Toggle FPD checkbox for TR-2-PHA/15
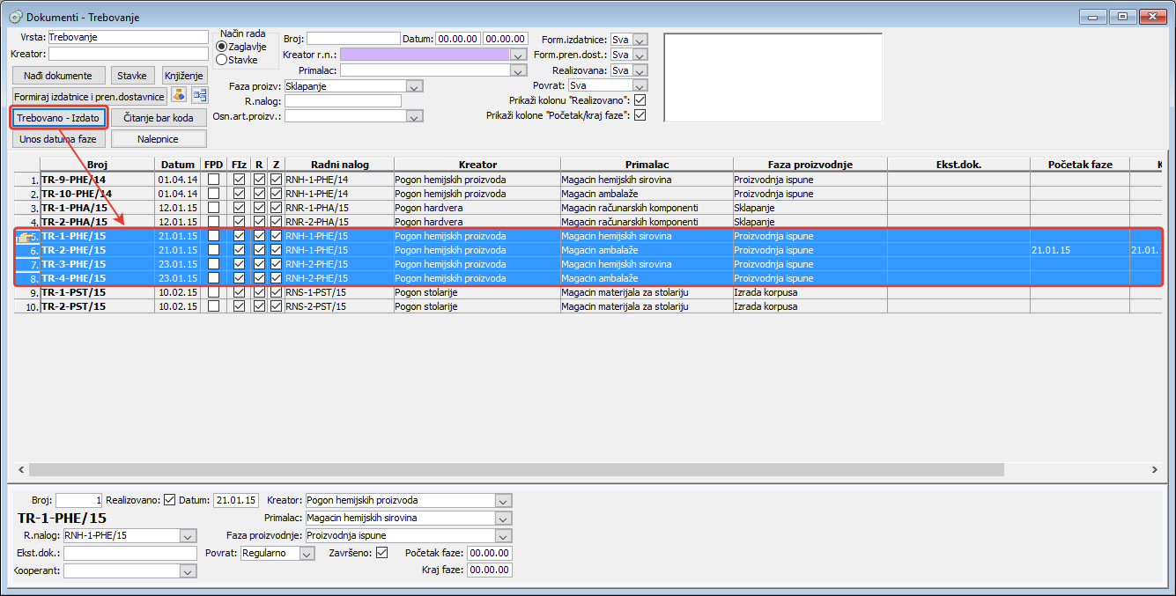This screenshot has height=596, width=1176. (x=213, y=222)
